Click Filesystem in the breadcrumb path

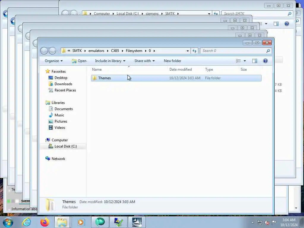click(x=134, y=51)
